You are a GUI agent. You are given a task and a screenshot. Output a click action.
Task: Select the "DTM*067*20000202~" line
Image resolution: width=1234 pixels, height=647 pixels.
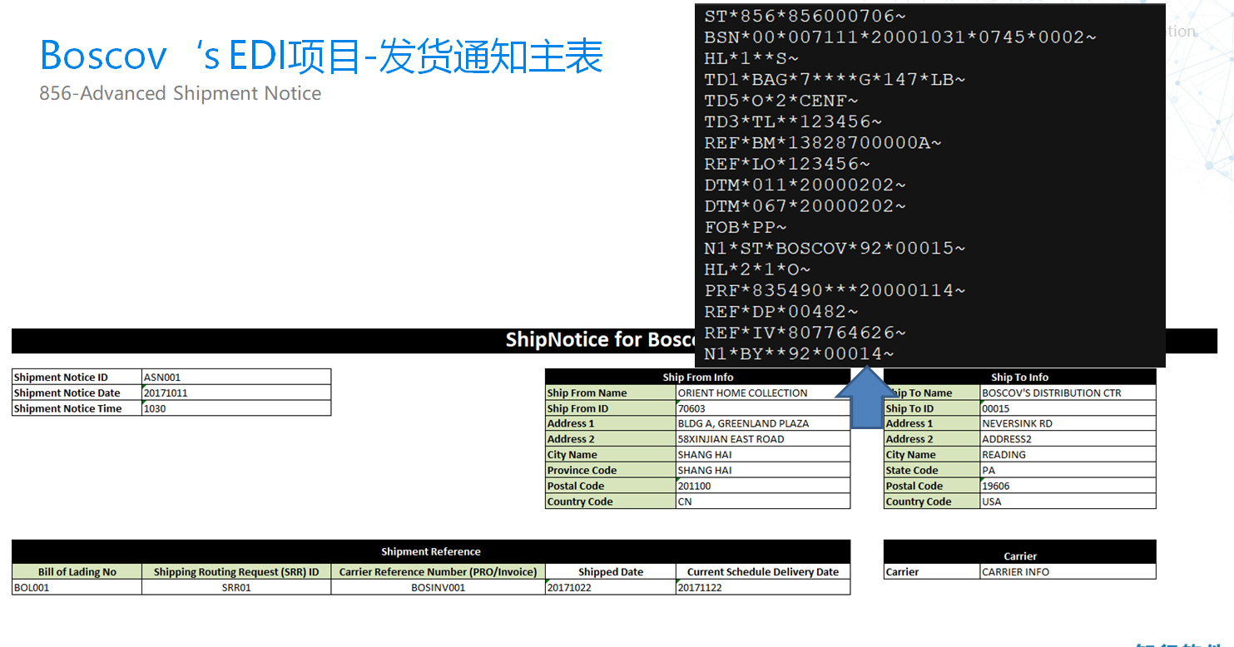(x=805, y=206)
